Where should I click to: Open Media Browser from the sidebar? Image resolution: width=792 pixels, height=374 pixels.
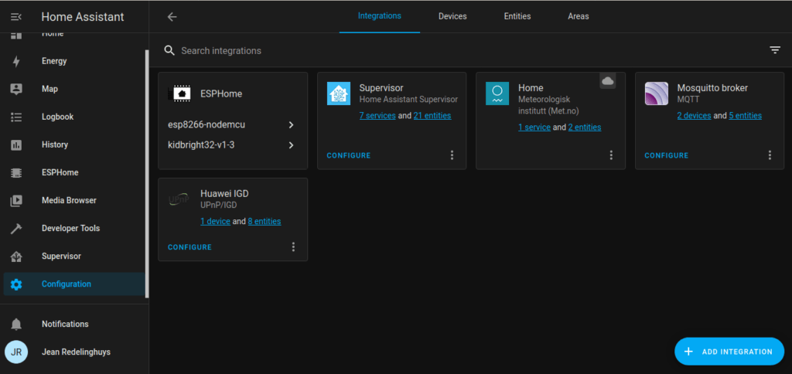click(x=74, y=200)
